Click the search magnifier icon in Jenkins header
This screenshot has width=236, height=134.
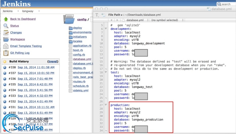pos(219,4)
